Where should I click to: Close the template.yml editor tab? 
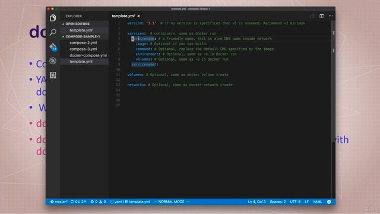coord(138,16)
